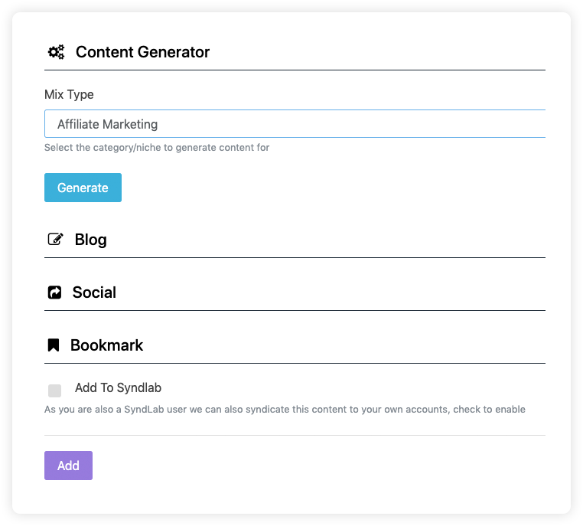Enable the Add To Syndlab checkbox

(54, 391)
